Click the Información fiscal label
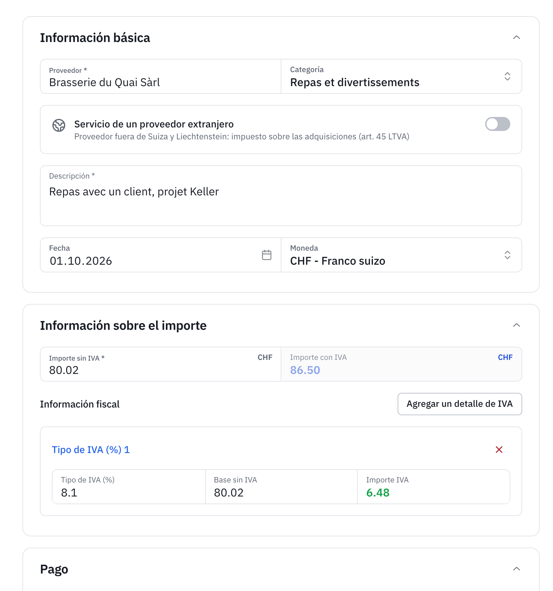 point(80,404)
